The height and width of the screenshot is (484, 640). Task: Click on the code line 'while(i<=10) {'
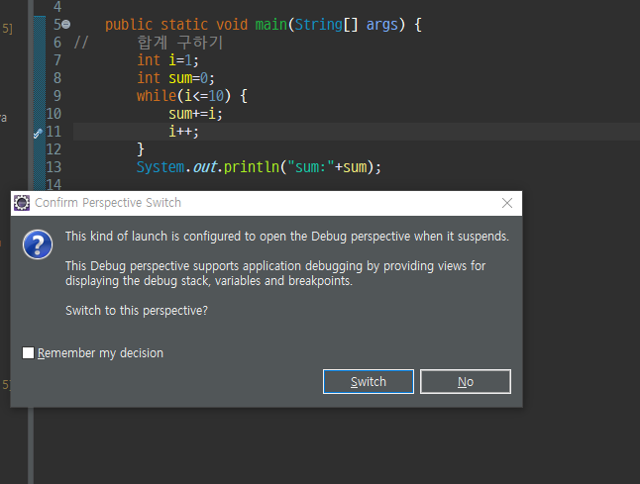click(x=192, y=96)
